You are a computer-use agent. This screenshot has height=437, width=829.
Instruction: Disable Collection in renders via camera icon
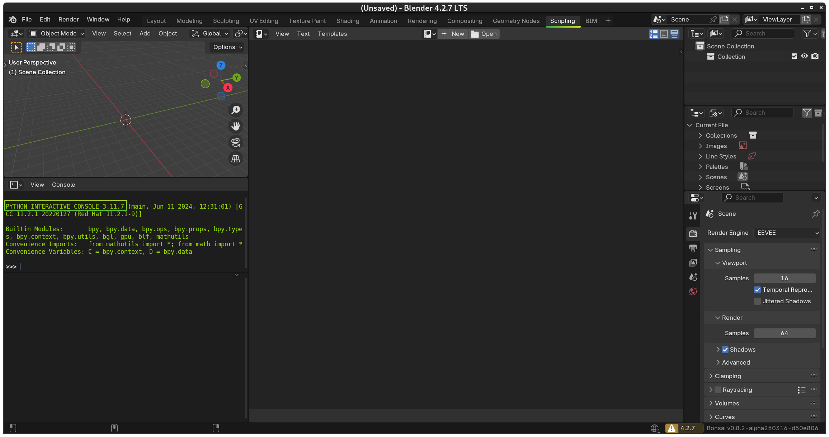(x=815, y=56)
